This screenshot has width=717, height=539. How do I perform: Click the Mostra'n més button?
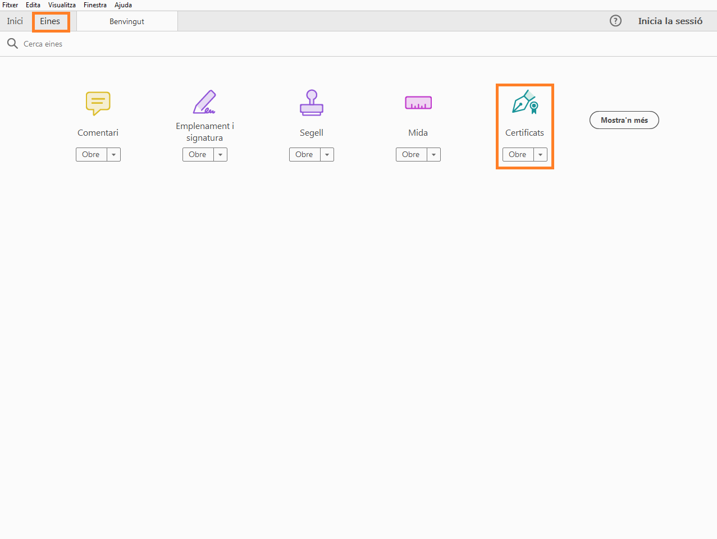click(x=624, y=120)
